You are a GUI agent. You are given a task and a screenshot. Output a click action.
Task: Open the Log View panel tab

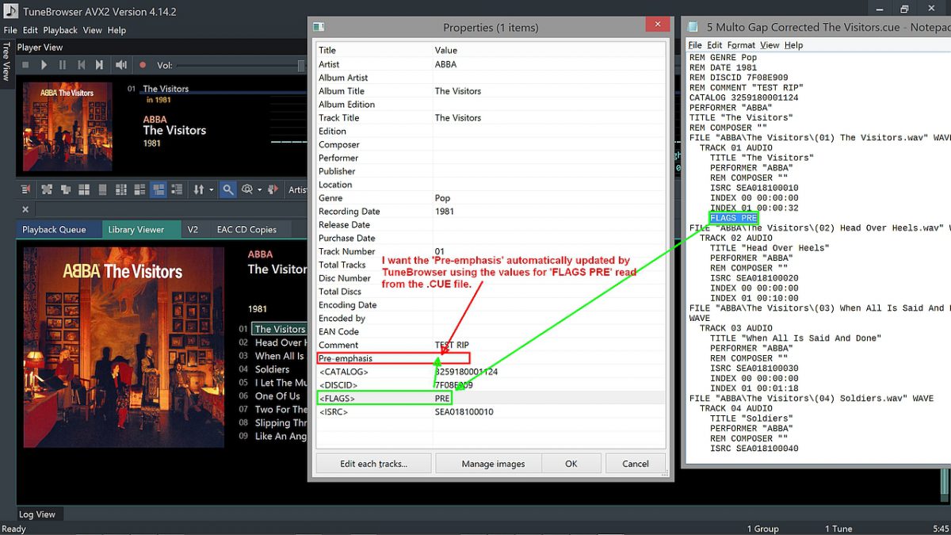pyautogui.click(x=37, y=514)
